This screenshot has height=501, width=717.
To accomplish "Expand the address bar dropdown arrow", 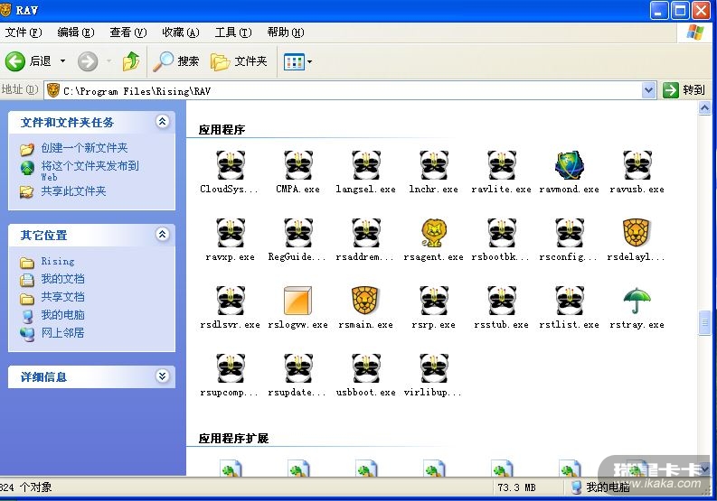I will [x=648, y=90].
